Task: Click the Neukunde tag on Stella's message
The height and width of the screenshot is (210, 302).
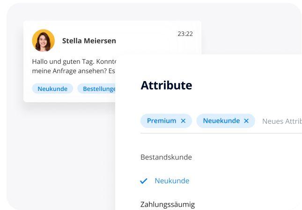Action: click(52, 89)
